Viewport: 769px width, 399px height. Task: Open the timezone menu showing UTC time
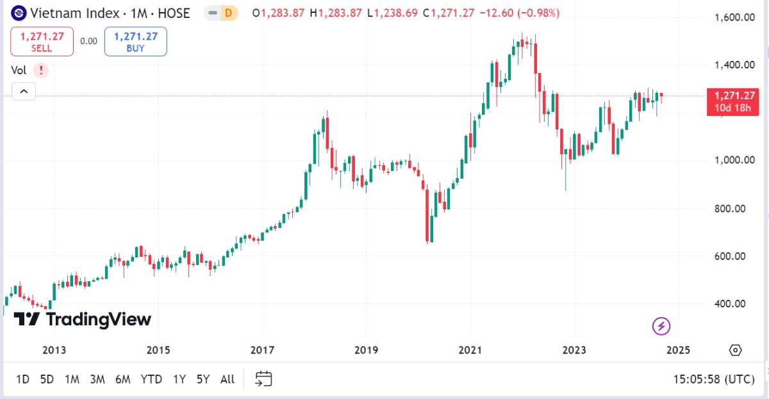click(713, 379)
